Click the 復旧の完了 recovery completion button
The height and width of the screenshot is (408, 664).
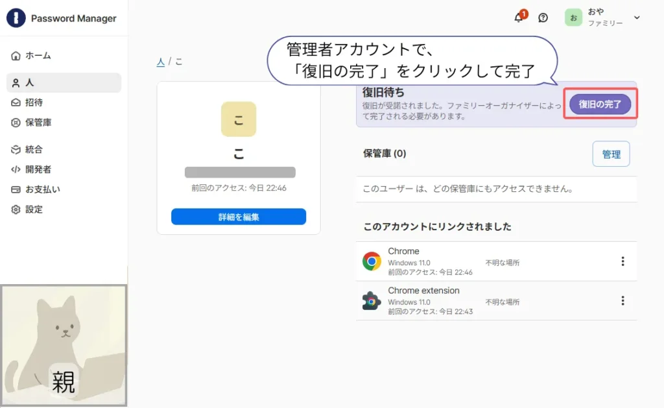[x=600, y=103]
